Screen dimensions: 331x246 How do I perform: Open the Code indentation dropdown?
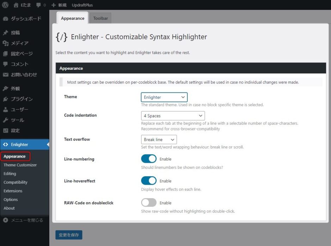pos(173,116)
